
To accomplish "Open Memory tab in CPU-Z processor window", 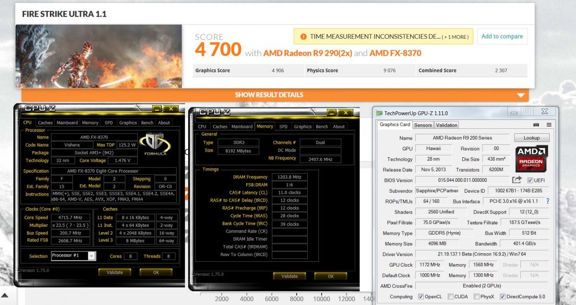I will click(x=90, y=123).
